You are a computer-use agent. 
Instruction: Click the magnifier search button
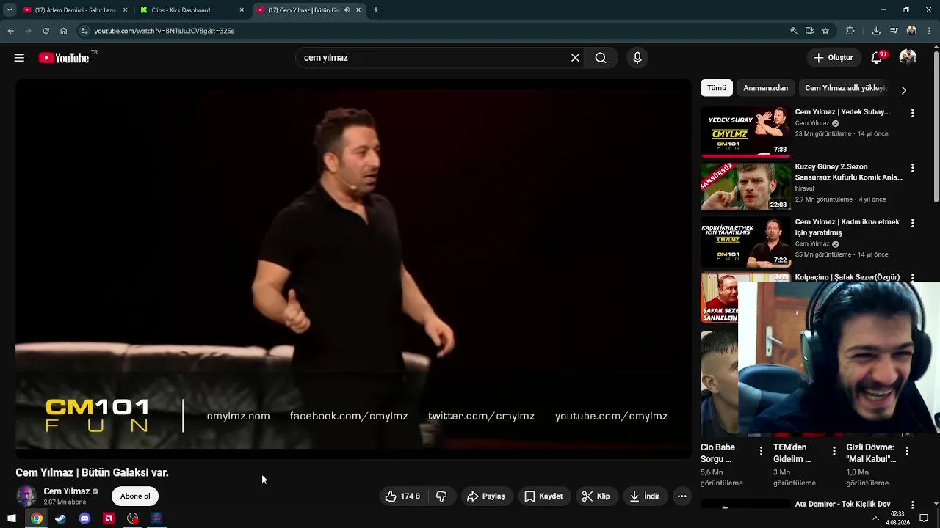tap(601, 58)
